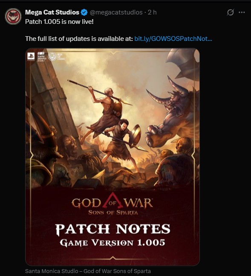251x276 pixels.
Task: Click the "full list of updates" sentence
Action: (79, 39)
